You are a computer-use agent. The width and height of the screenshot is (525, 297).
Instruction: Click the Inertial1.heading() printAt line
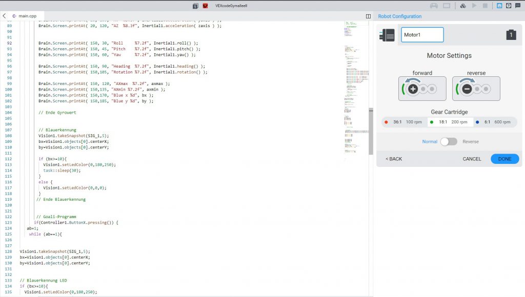pyautogui.click(x=122, y=66)
